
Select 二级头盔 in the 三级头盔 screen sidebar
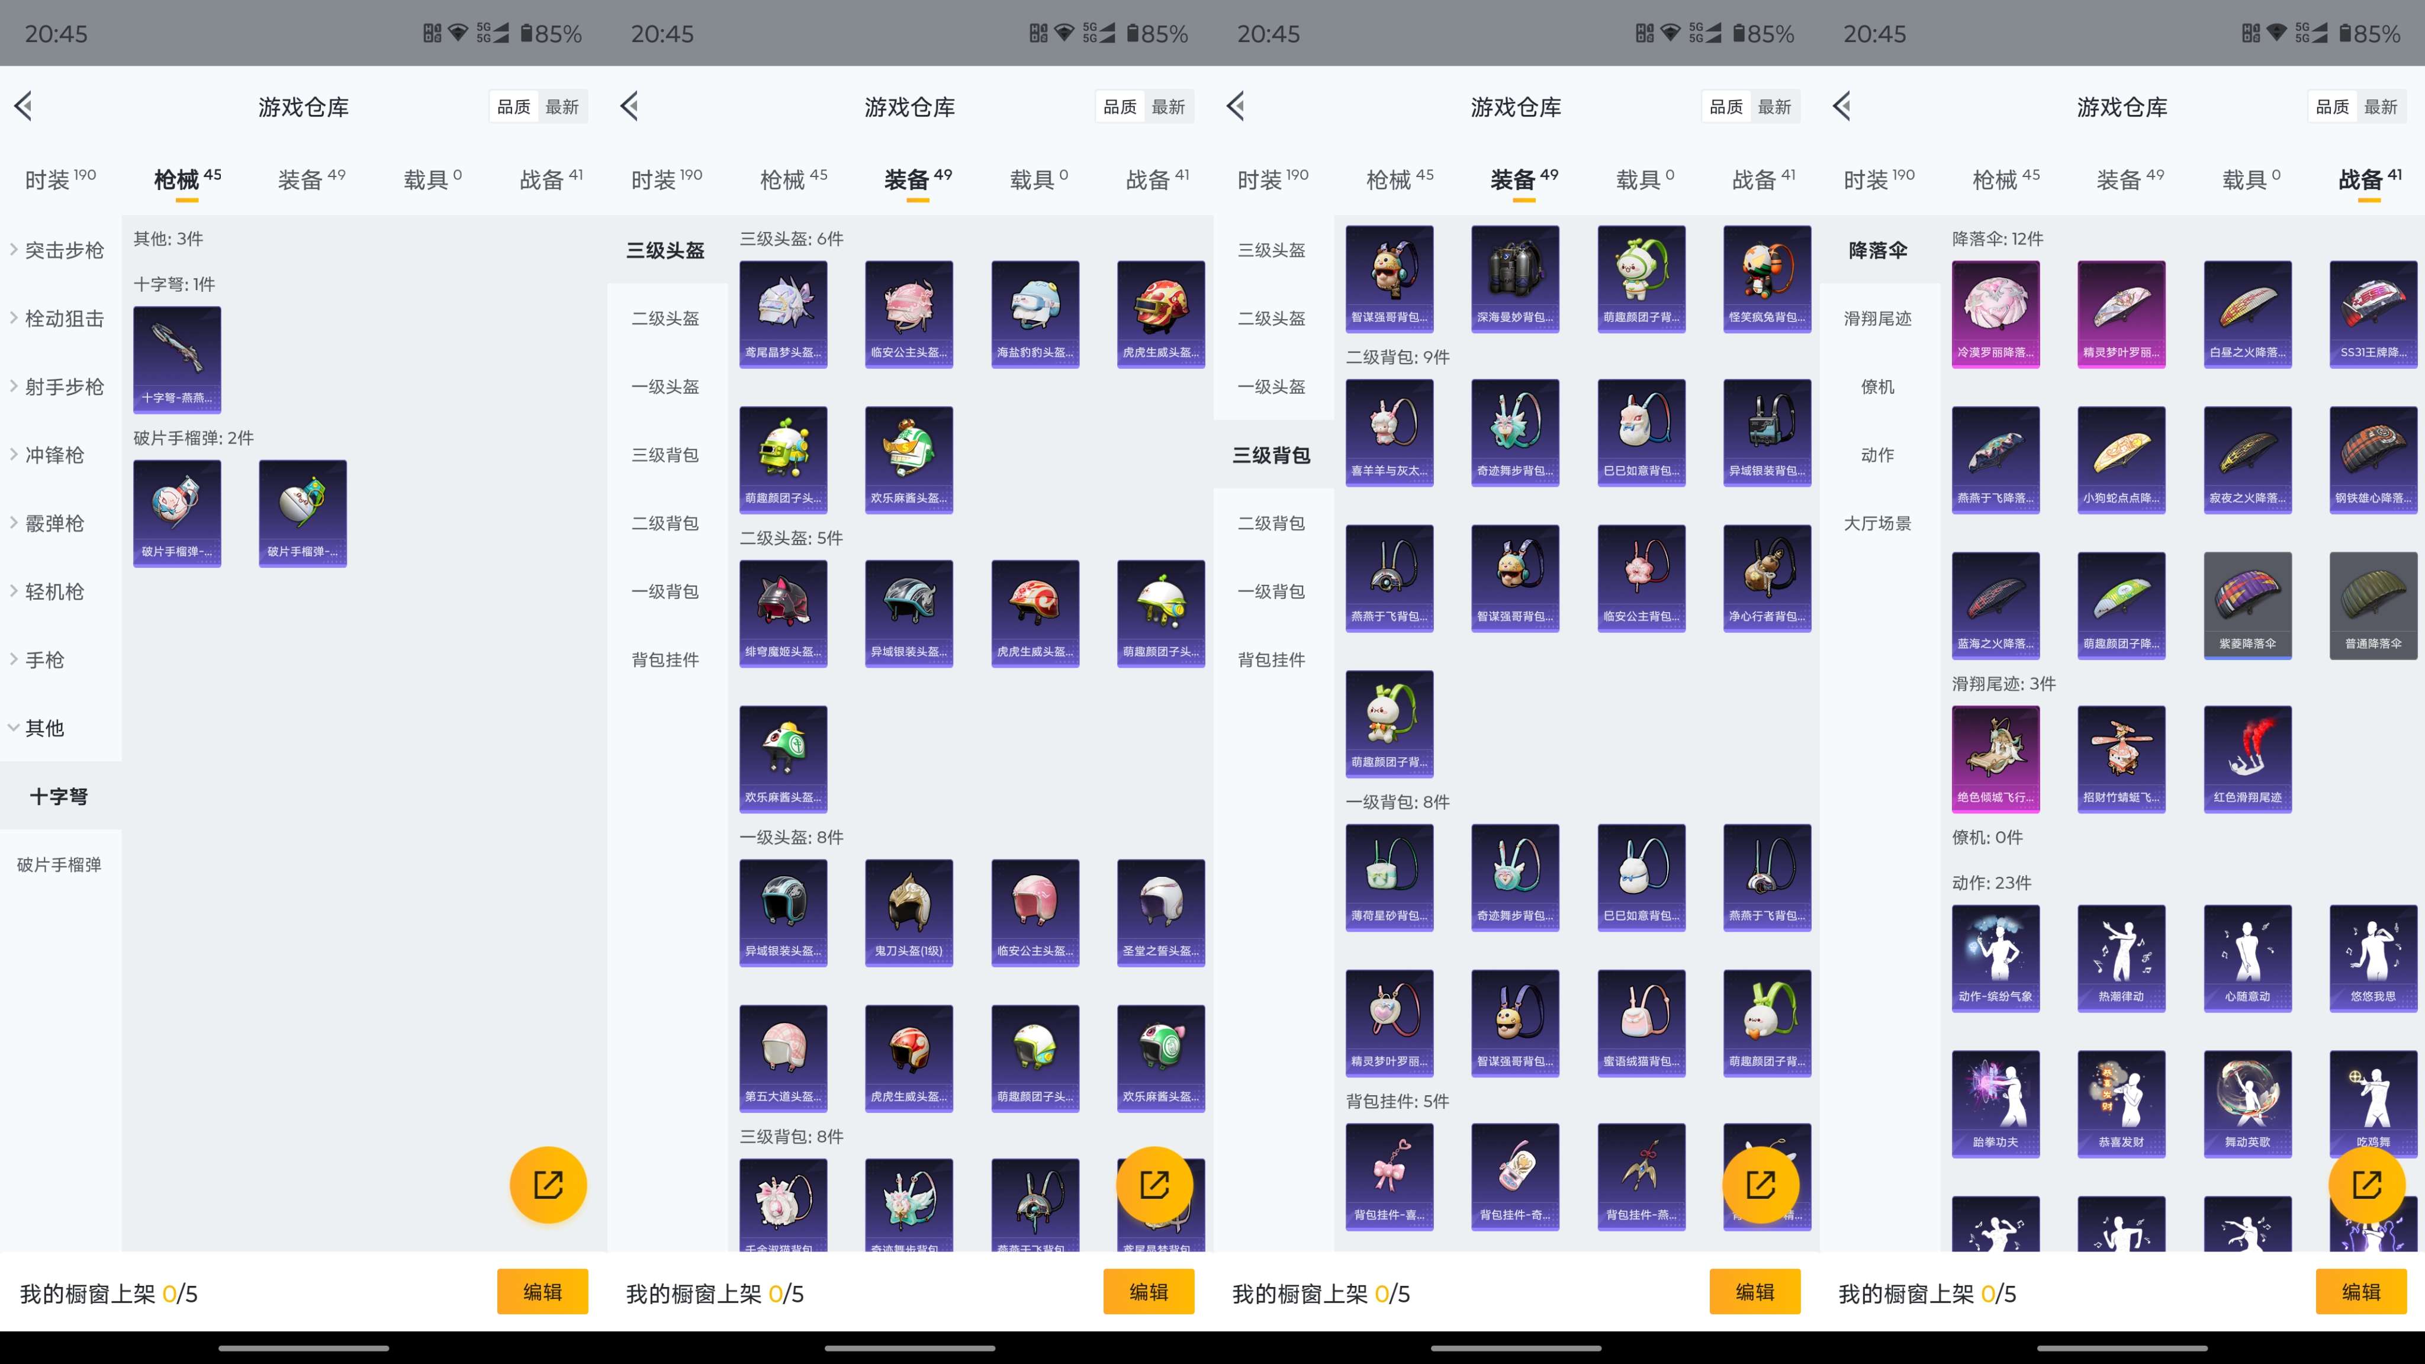pos(667,318)
